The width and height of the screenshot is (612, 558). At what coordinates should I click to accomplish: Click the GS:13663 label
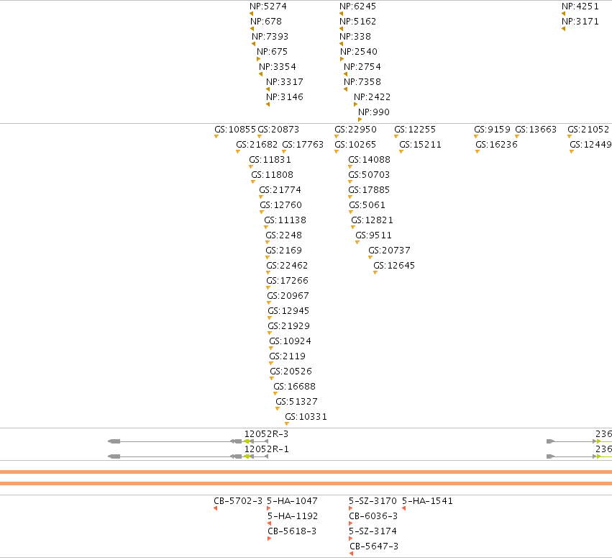tap(536, 130)
